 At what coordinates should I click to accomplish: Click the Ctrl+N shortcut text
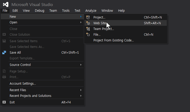pos(149,34)
